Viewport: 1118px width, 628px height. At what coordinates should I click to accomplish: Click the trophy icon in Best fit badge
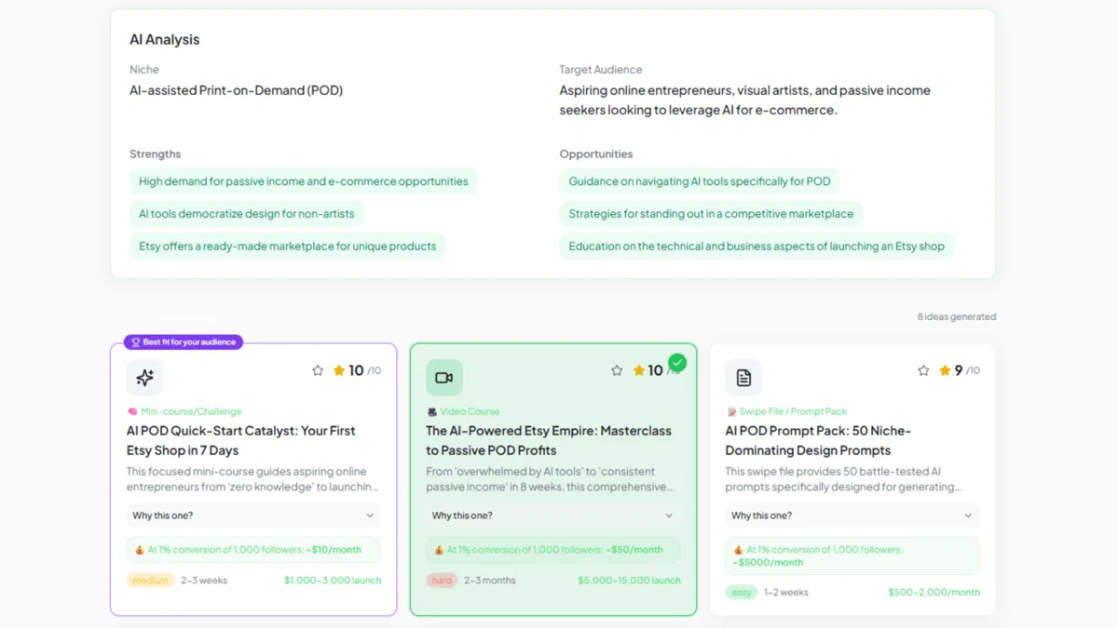click(x=136, y=342)
